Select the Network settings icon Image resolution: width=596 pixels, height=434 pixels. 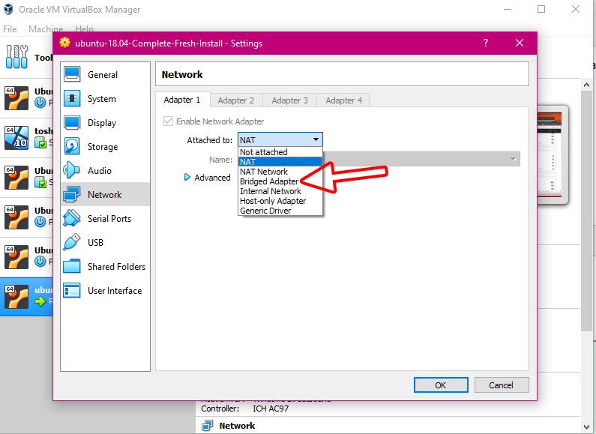tap(72, 194)
